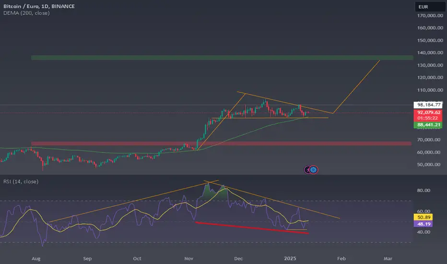The image size is (447, 264).
Task: Click the 170,000.00 price axis label
Action: click(430, 15)
